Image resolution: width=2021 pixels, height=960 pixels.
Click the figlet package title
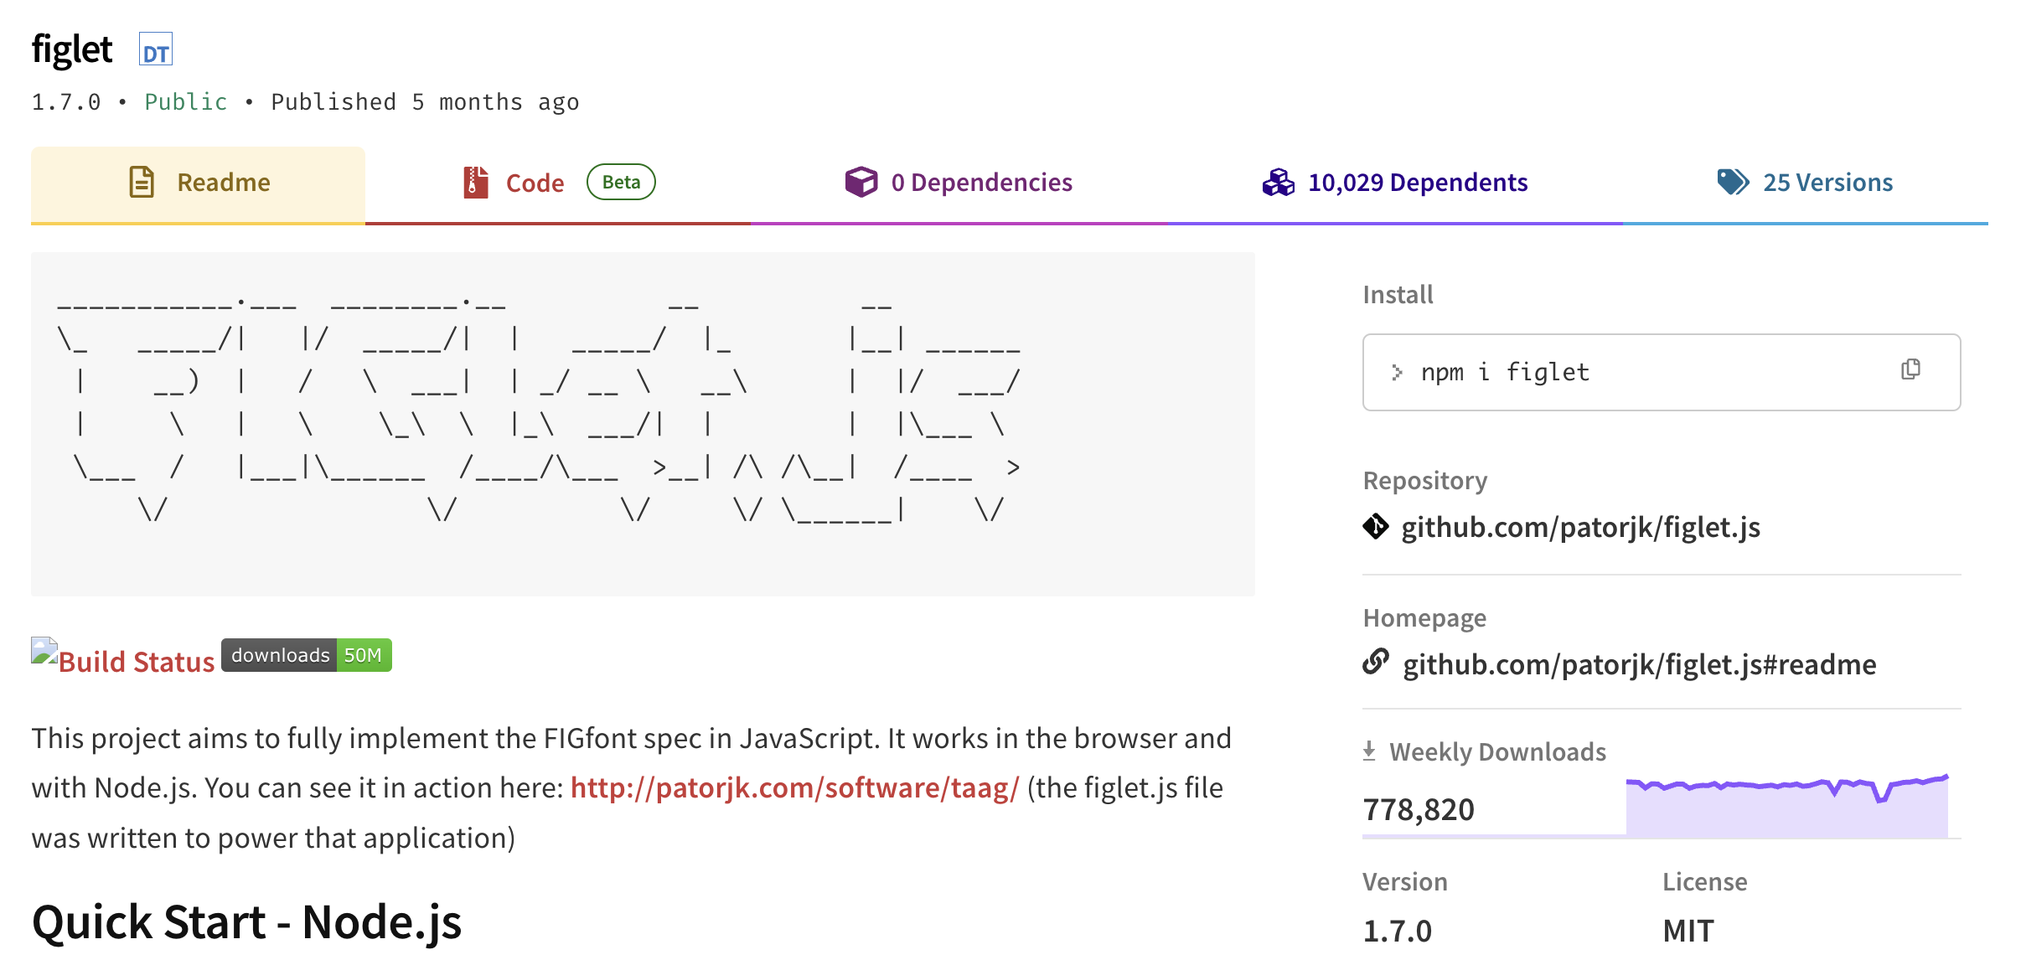click(x=72, y=49)
